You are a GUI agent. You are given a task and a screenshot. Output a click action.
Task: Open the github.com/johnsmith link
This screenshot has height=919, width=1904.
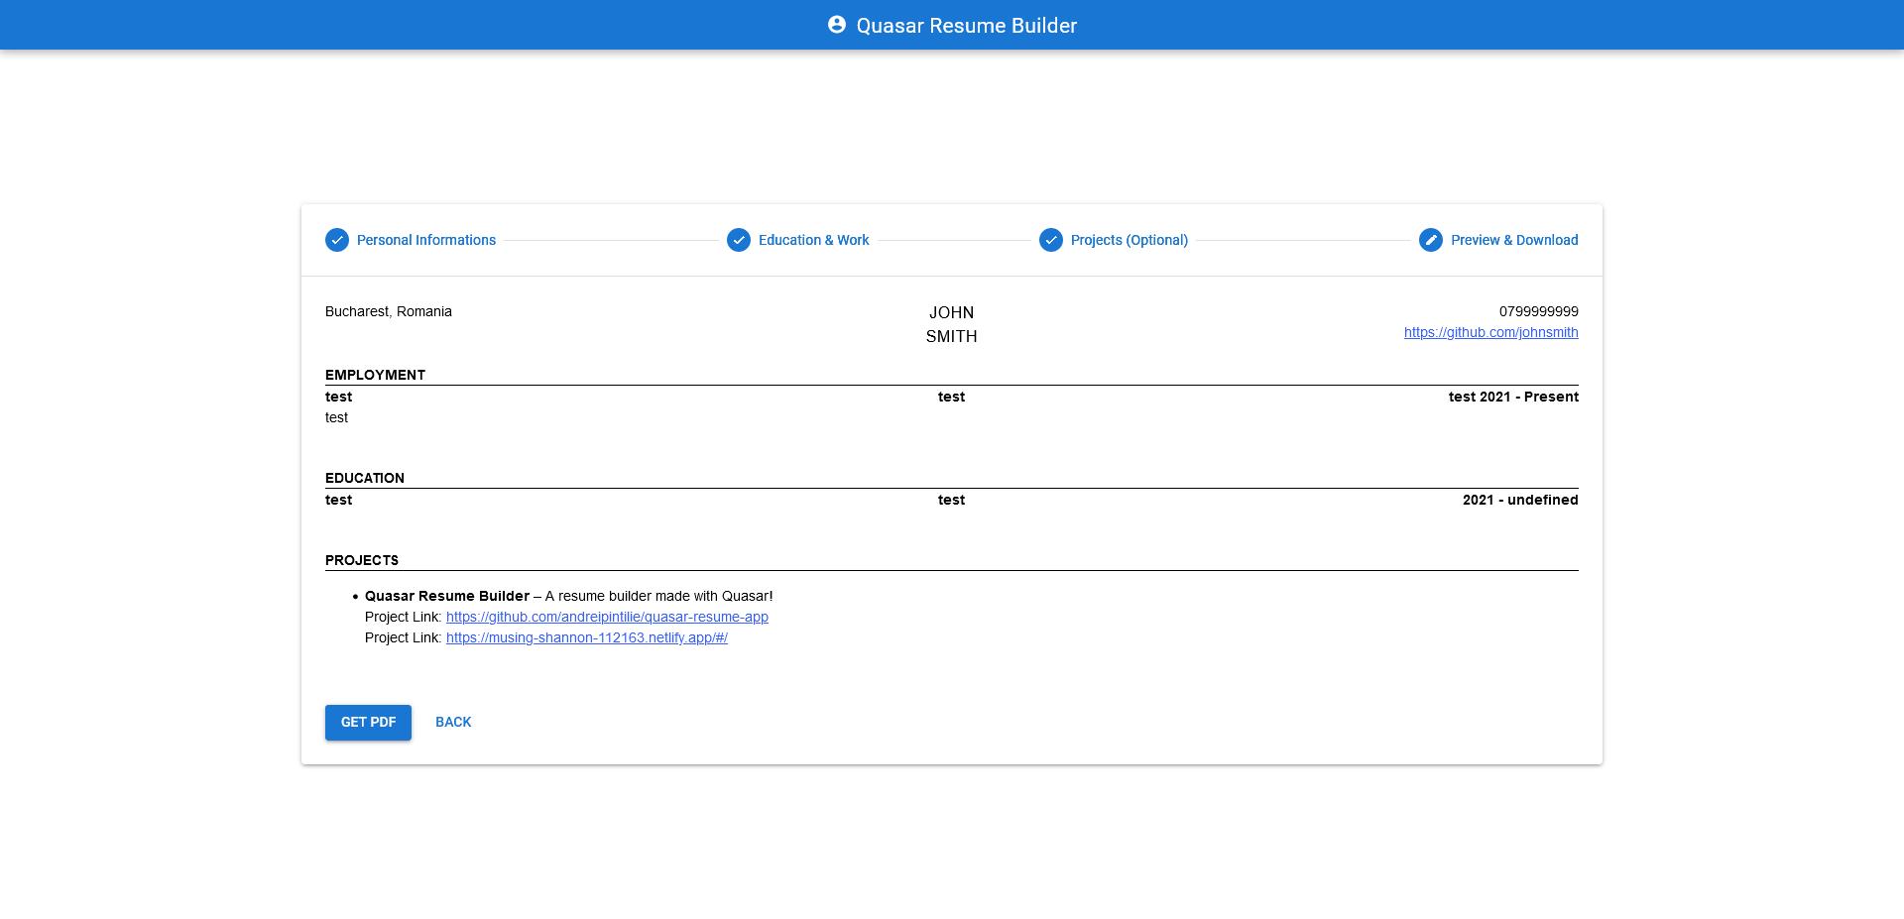(1490, 332)
